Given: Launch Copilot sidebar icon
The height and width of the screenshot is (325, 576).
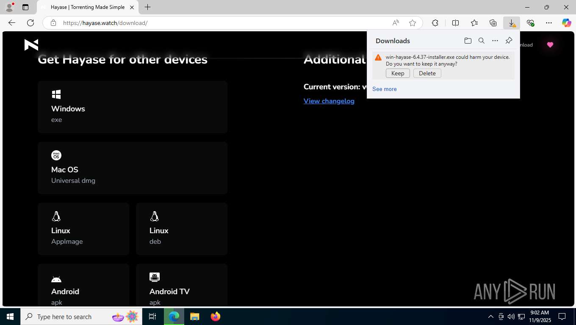Looking at the screenshot, I should tap(567, 23).
